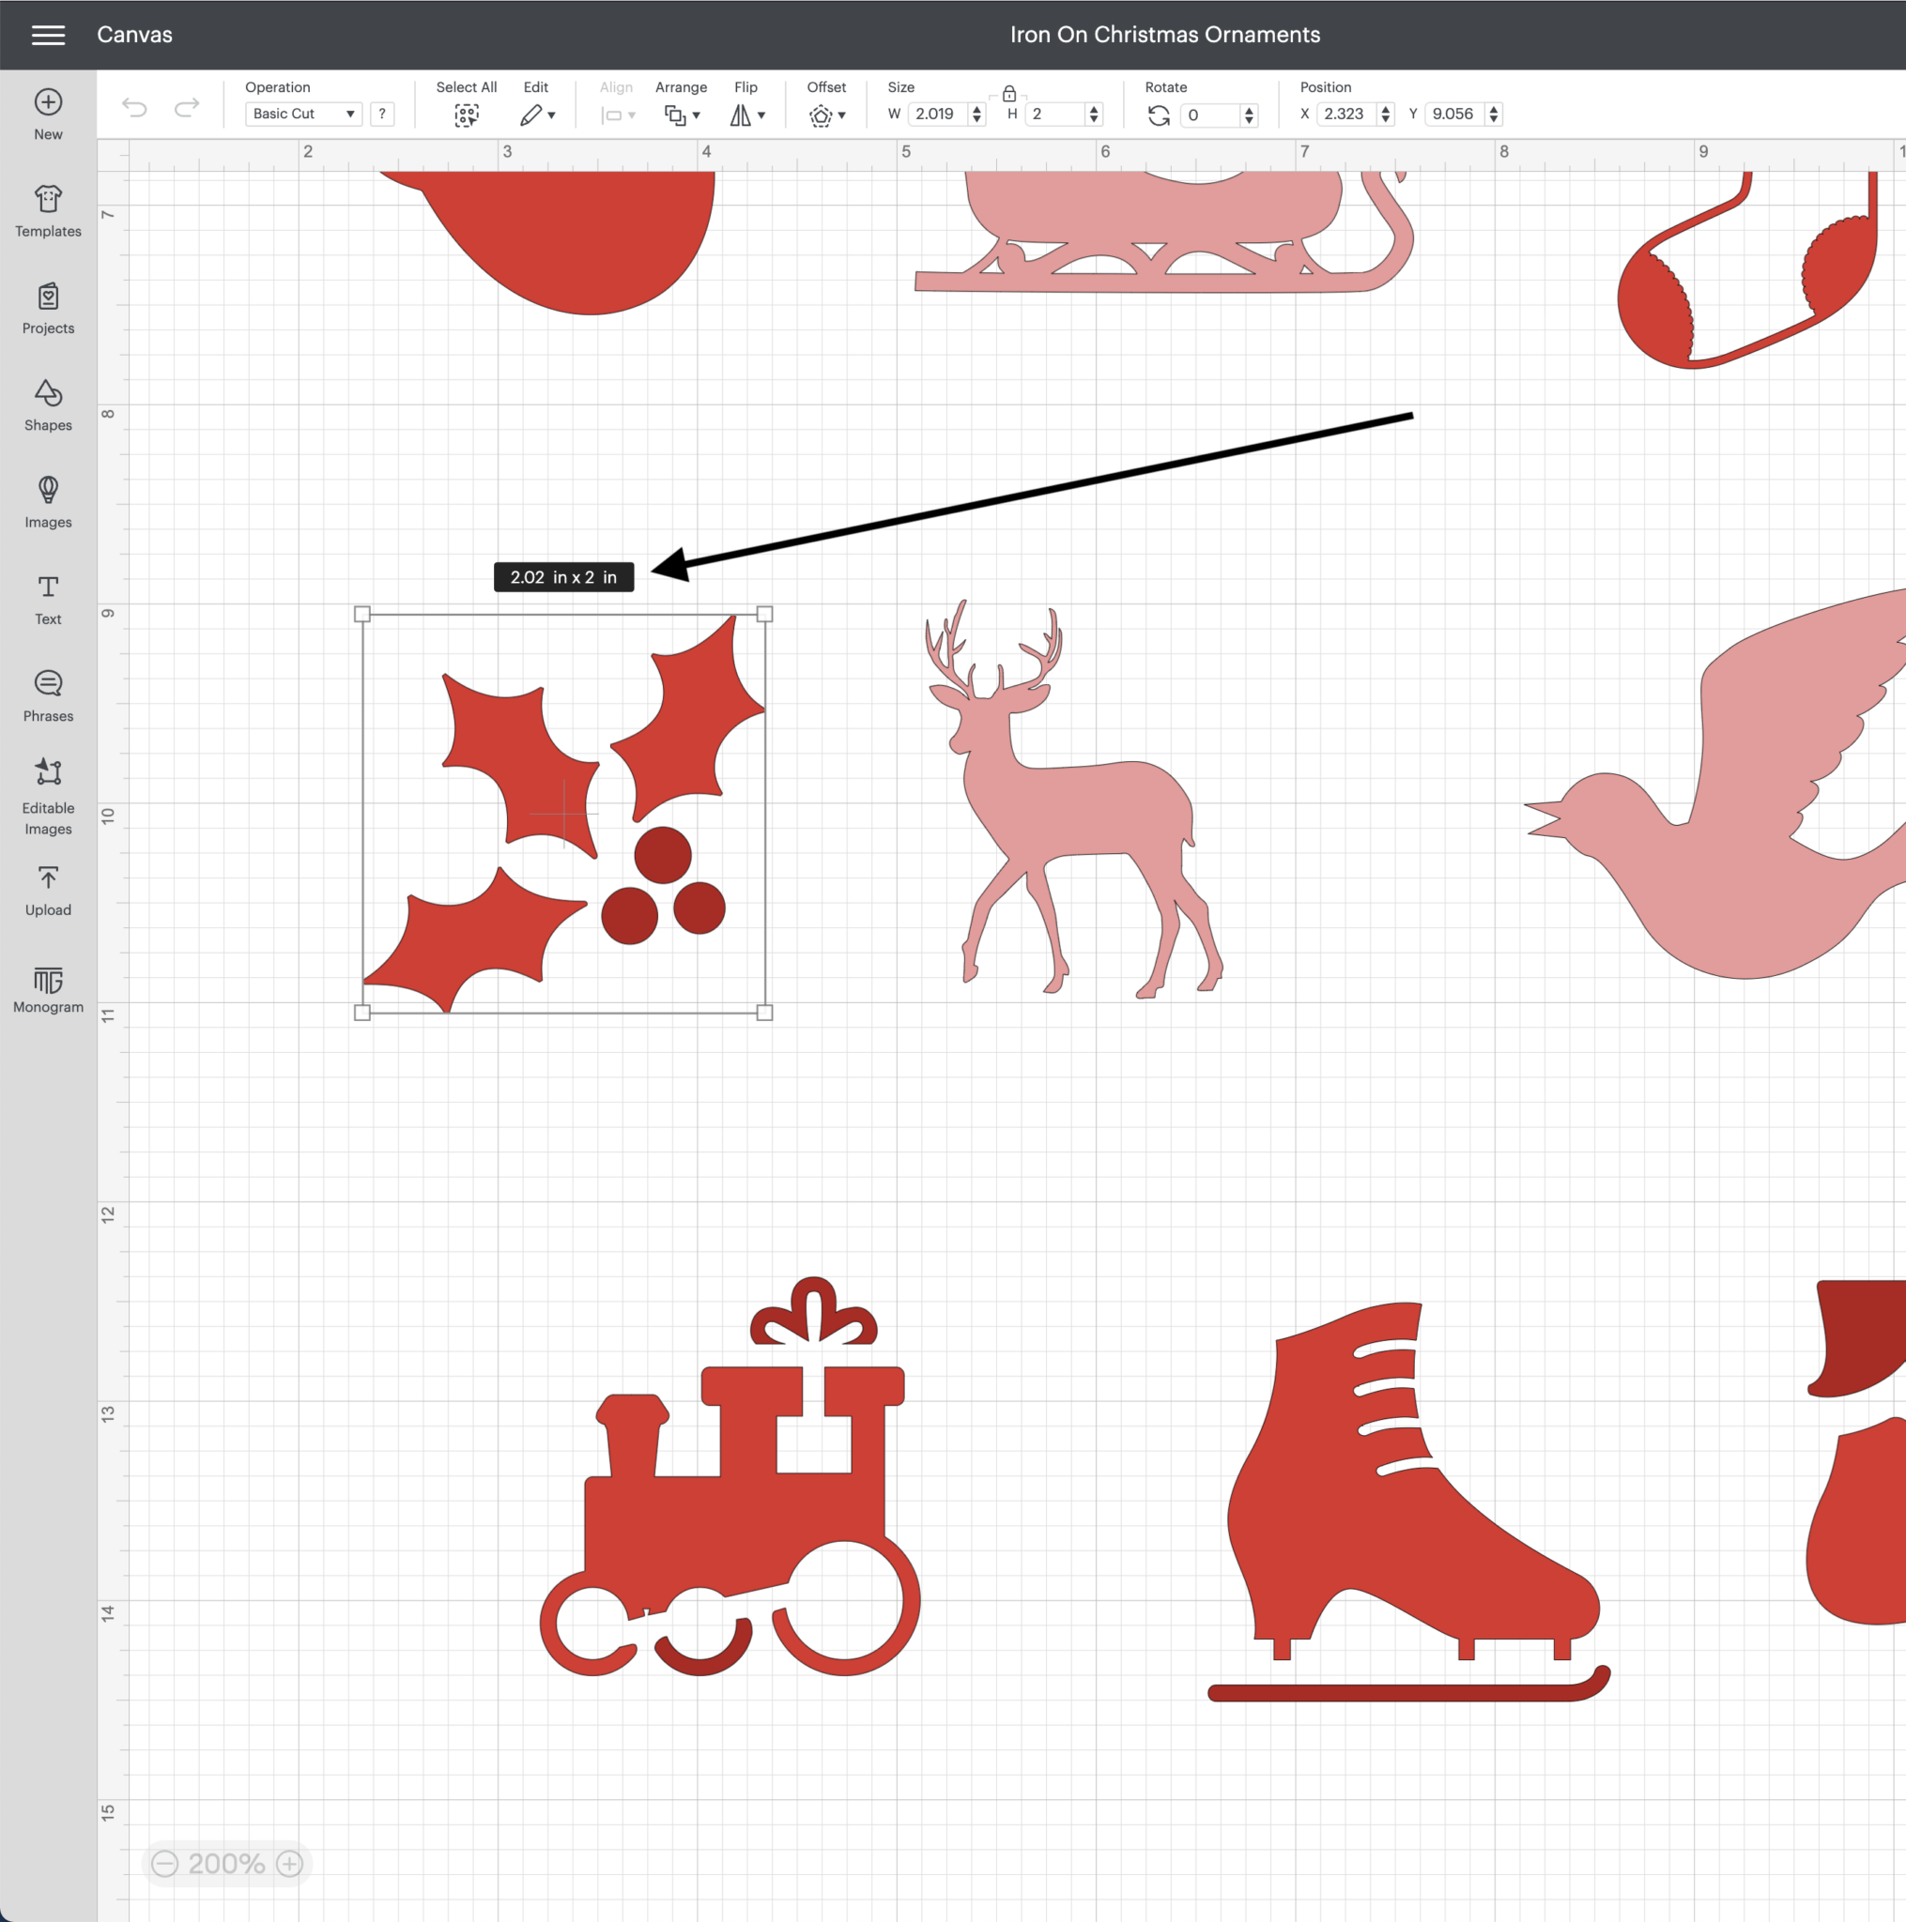Open the Arrange dropdown
Screen dimensions: 1906x1922
click(x=681, y=114)
